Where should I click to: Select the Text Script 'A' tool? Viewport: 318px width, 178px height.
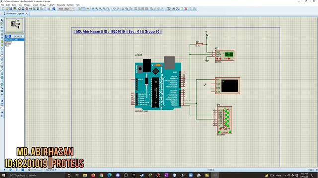[x=2, y=88]
